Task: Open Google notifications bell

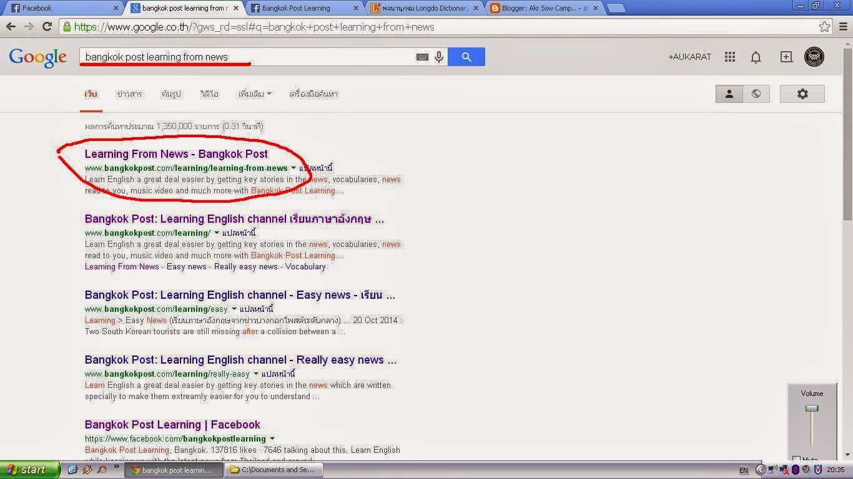Action: (756, 57)
